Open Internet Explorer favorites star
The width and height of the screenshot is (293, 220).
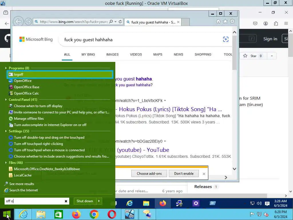225,21
